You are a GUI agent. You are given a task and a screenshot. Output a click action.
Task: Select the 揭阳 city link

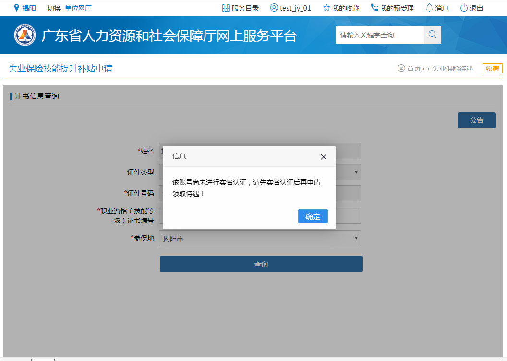[29, 8]
